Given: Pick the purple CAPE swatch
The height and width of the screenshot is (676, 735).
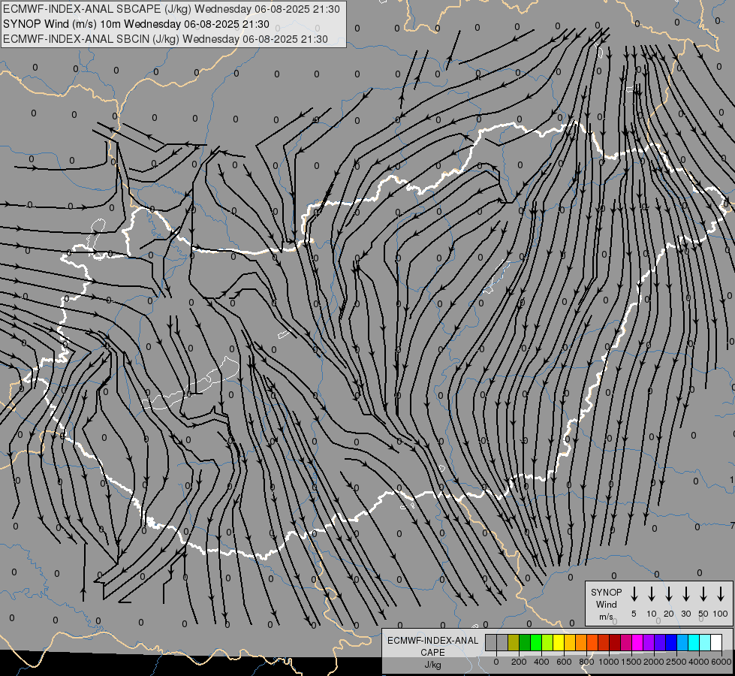Looking at the screenshot, I should coord(648,642).
